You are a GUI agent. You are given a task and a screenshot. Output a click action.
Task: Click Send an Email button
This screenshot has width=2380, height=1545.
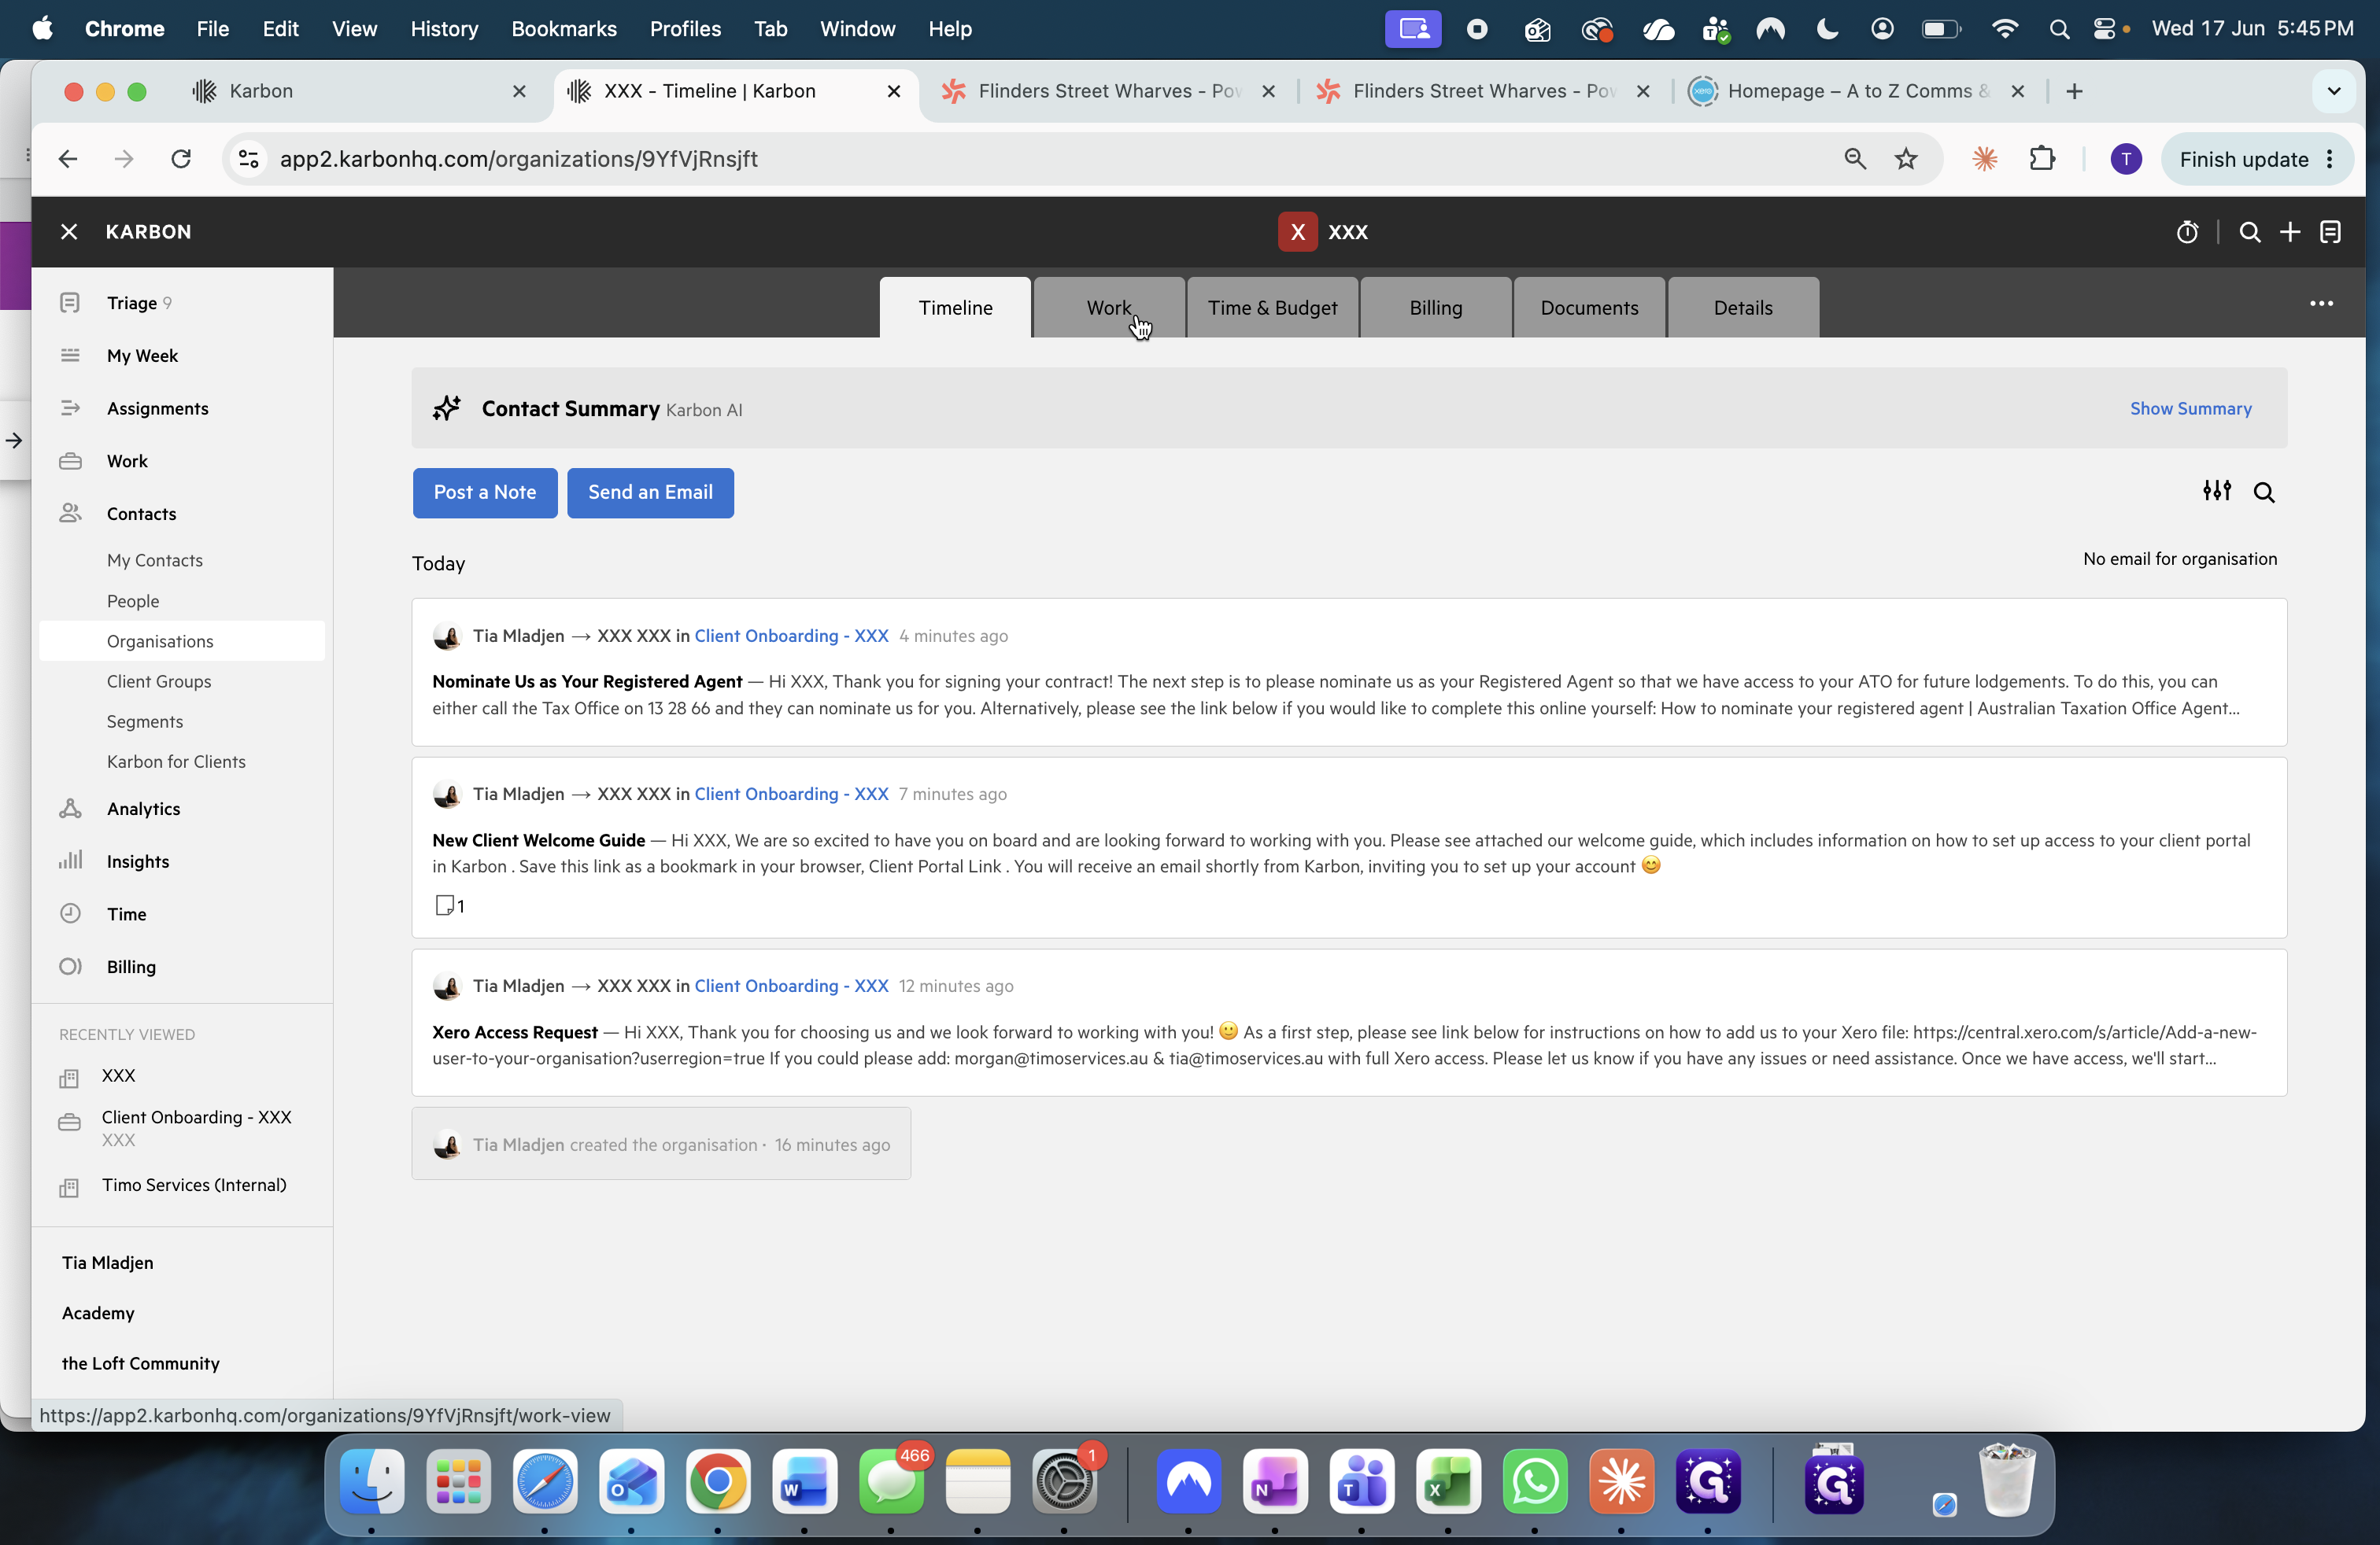(x=650, y=492)
